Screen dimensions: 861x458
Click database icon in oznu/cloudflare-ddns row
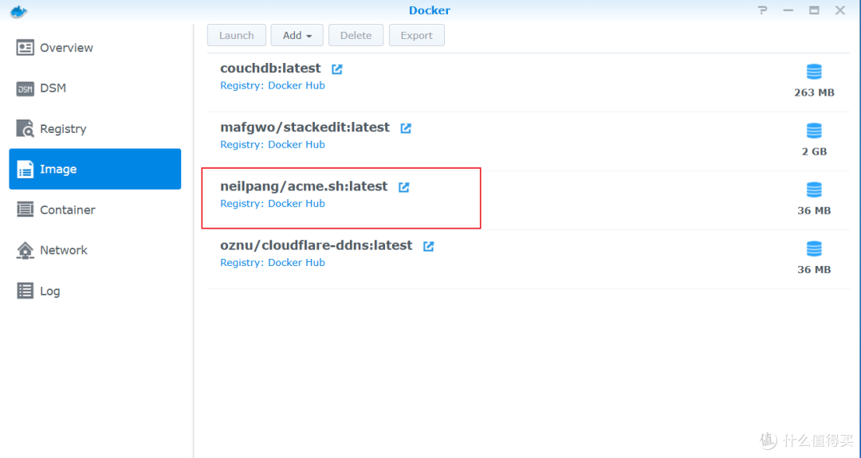pyautogui.click(x=814, y=249)
